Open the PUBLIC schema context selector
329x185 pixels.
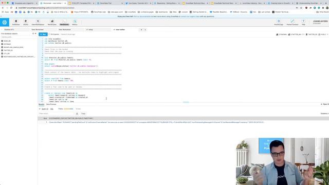323,34
